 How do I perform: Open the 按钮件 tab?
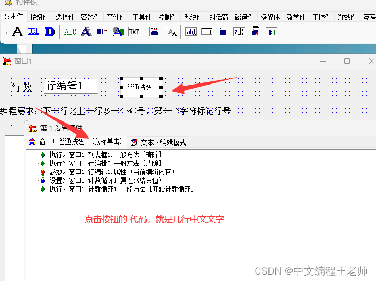(x=40, y=17)
